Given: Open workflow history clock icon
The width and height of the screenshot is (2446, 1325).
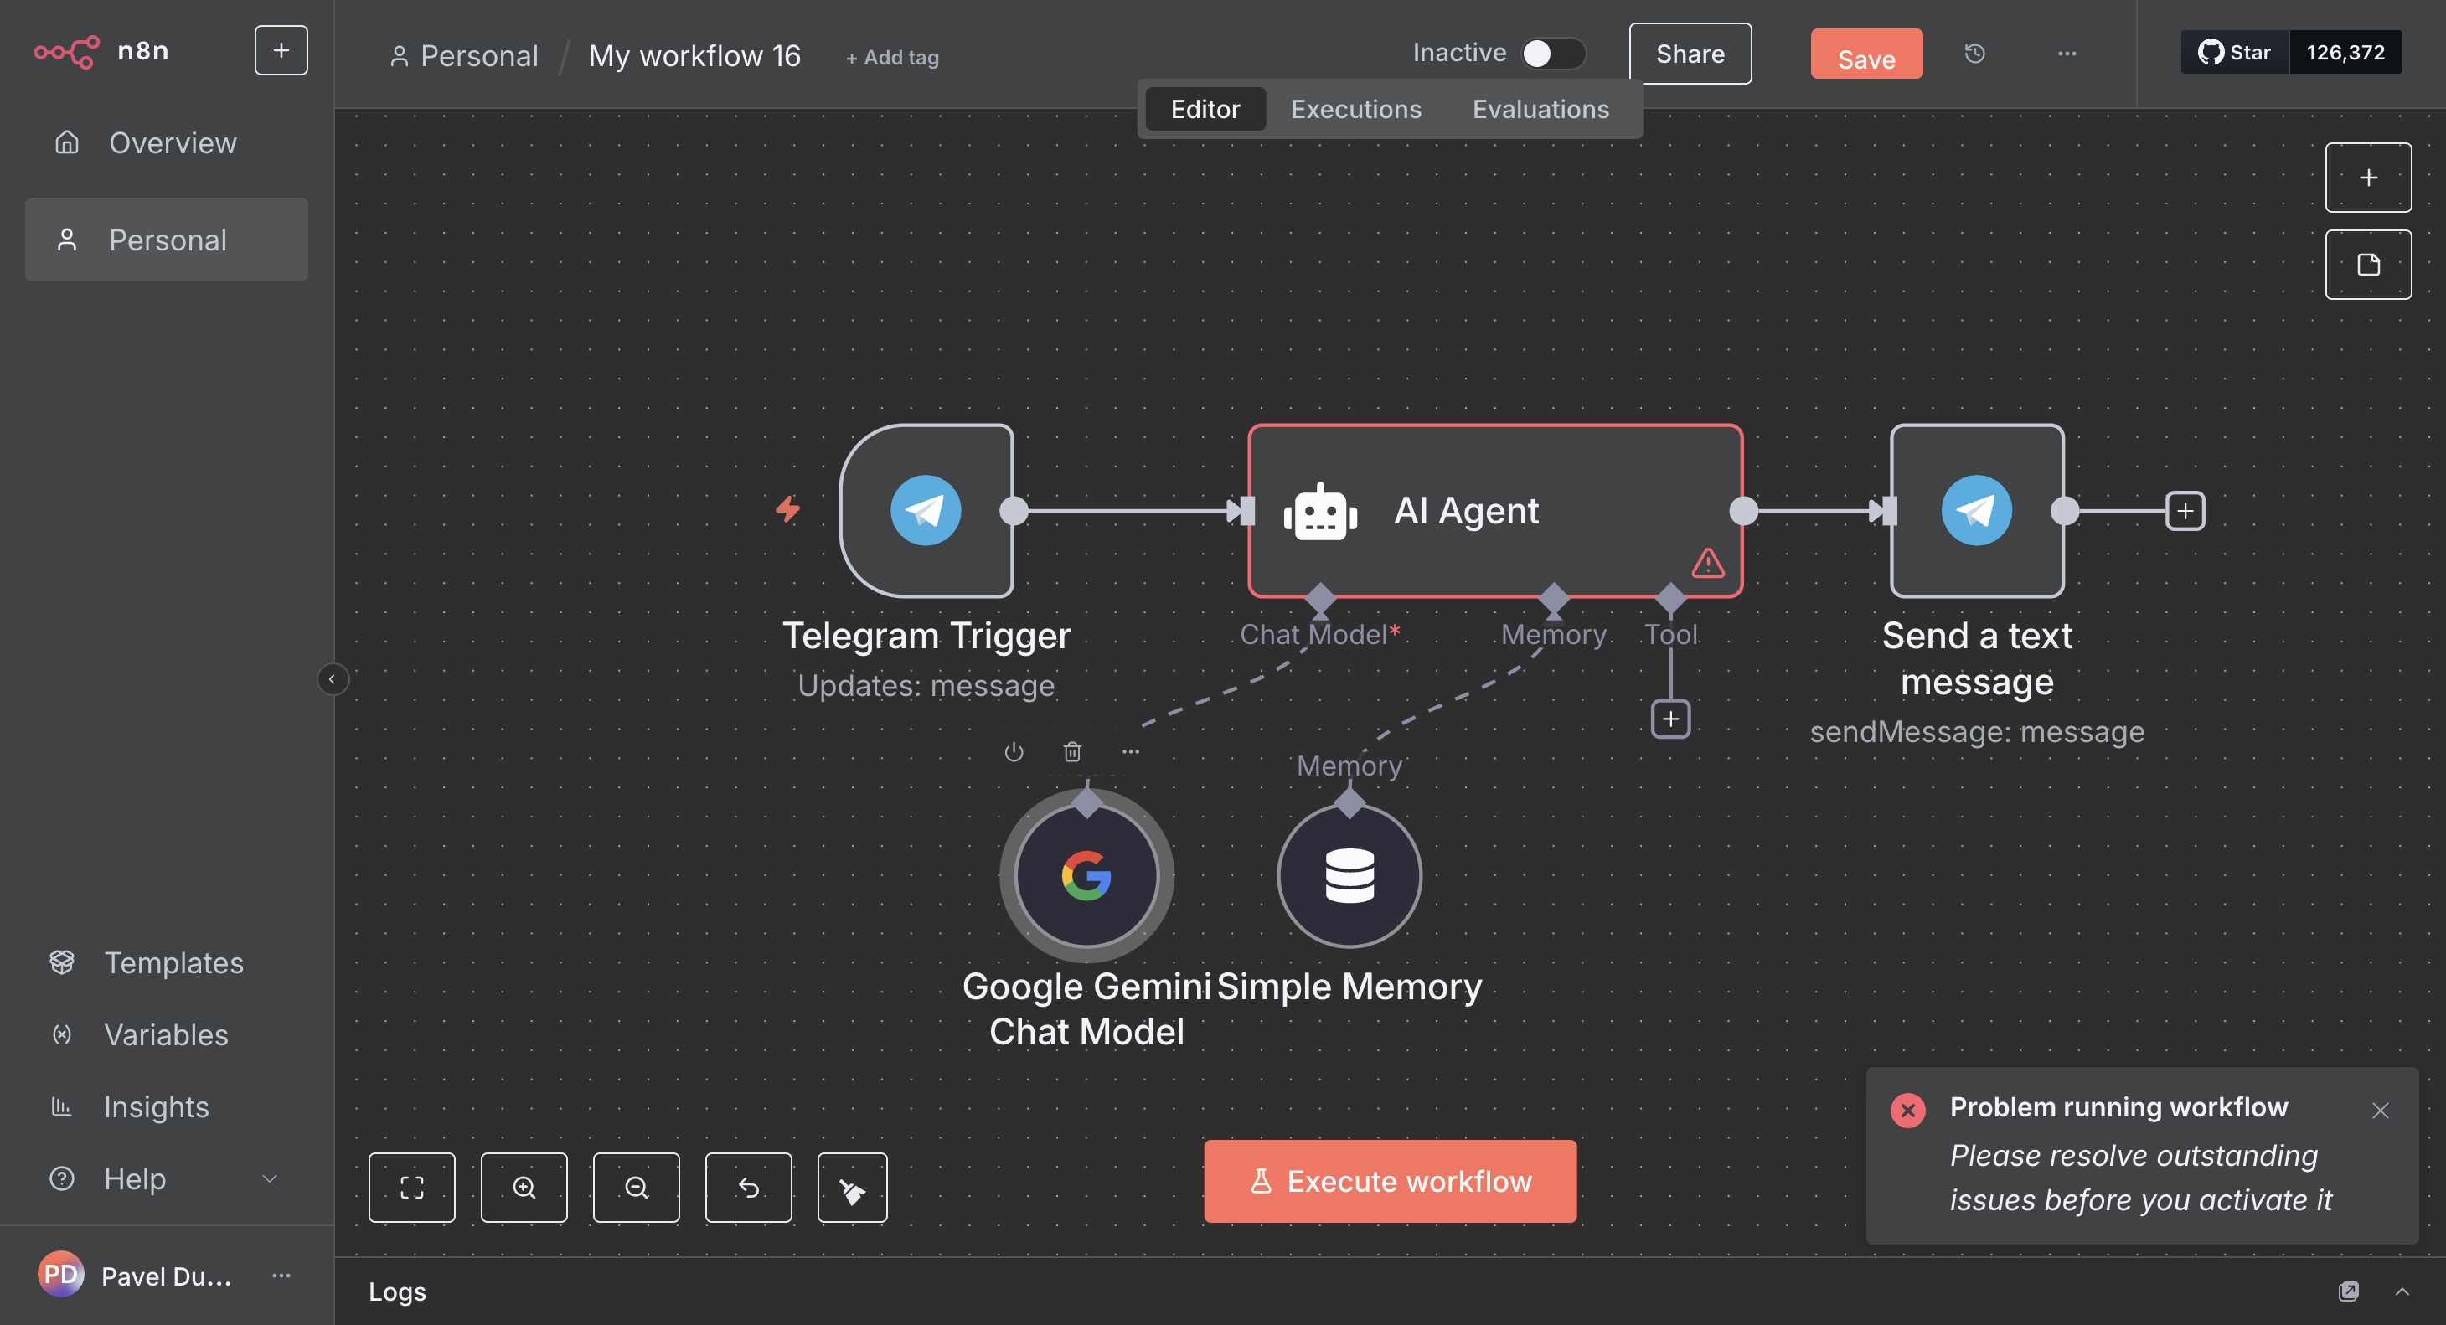Looking at the screenshot, I should click(x=1974, y=54).
